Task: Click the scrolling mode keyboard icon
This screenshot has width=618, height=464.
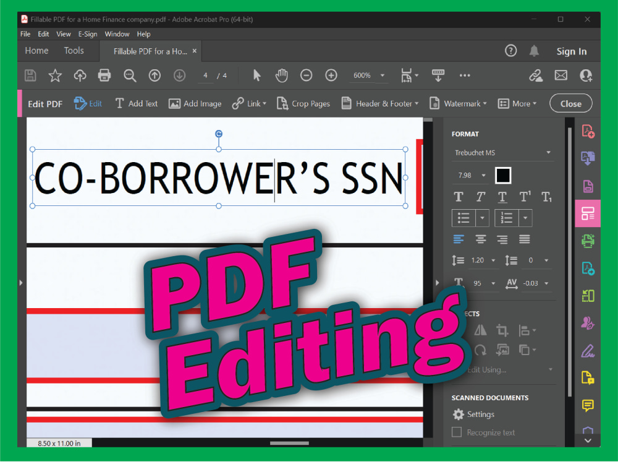Action: click(438, 75)
